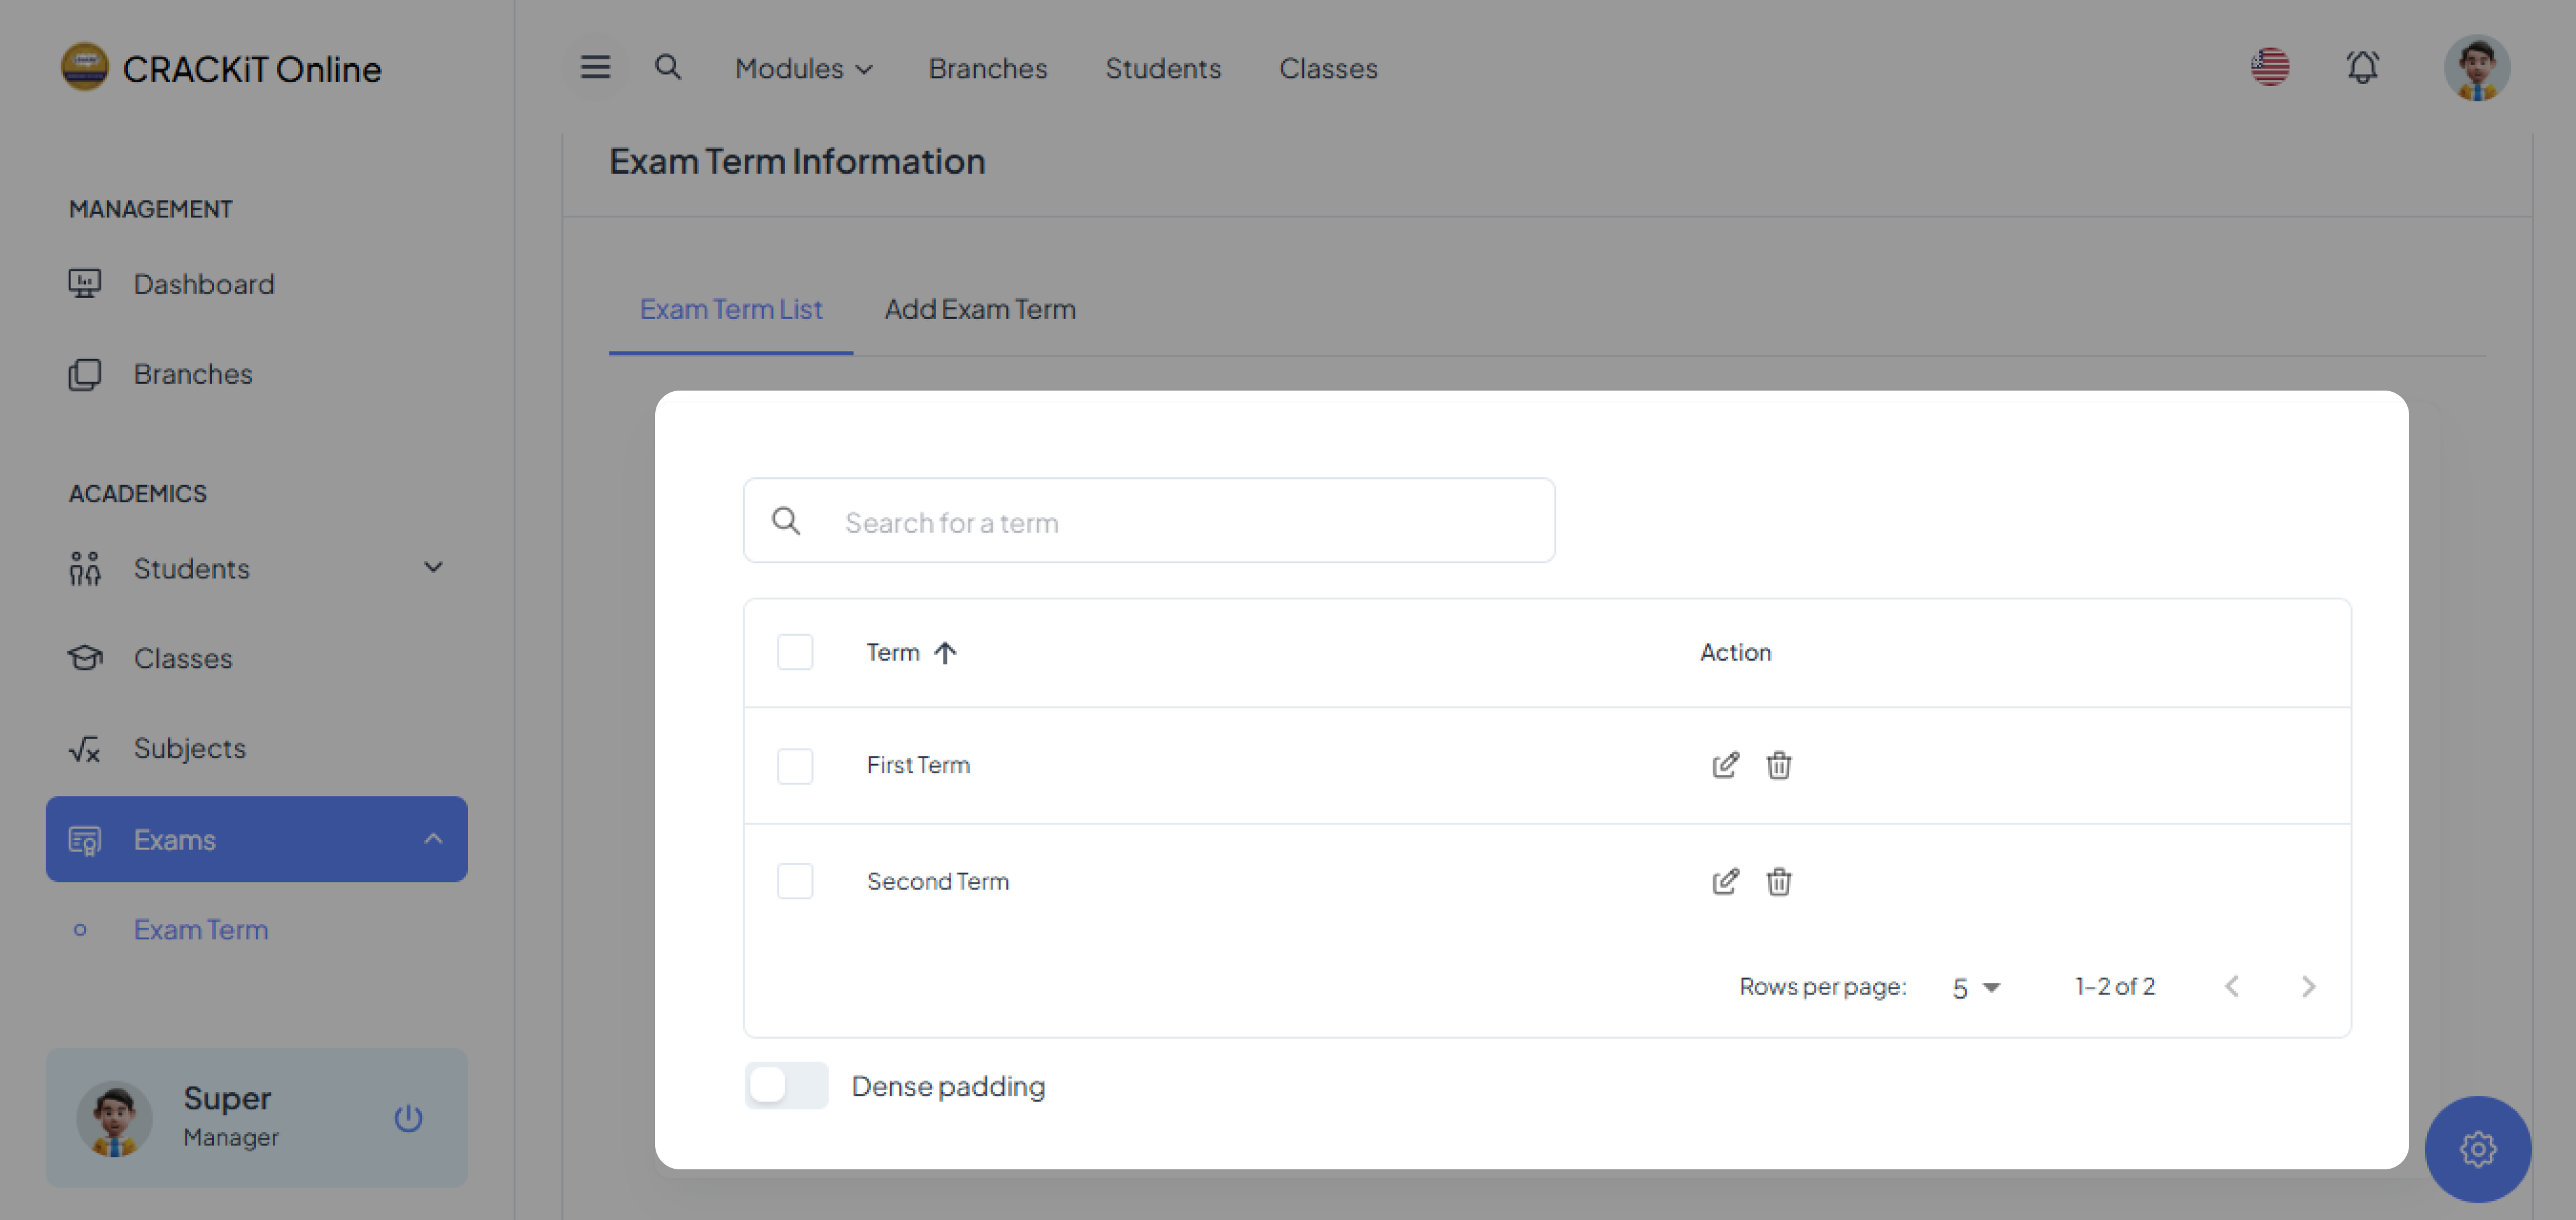Edit Second Term using the pencil icon
2576x1220 pixels.
[1725, 881]
